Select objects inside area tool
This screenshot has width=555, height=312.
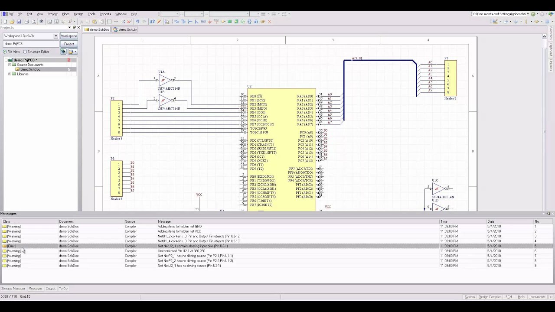[x=109, y=21]
